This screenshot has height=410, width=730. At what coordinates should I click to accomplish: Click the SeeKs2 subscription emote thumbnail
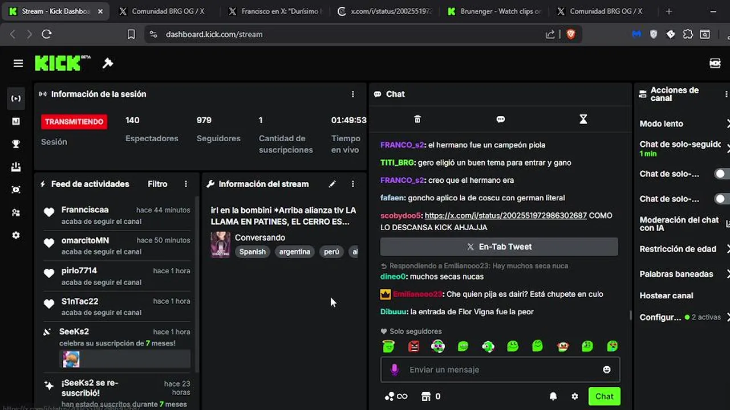point(71,359)
